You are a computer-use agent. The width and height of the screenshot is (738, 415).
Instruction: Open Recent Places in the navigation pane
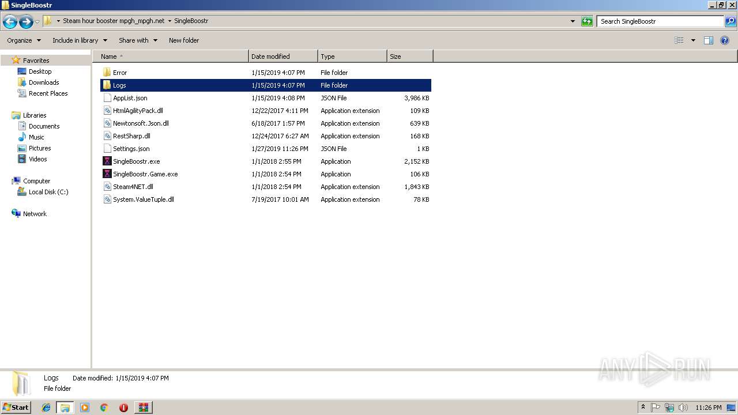(48, 93)
